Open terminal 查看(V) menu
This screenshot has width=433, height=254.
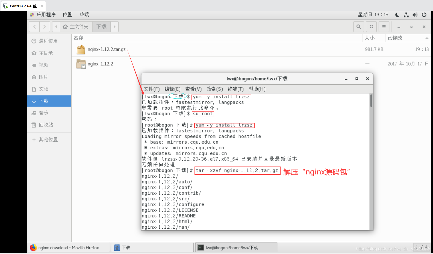coord(193,89)
